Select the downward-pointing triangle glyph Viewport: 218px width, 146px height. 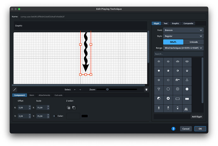[159, 89]
